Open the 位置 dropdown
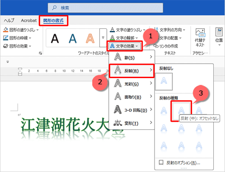This screenshot has height=172, width=225. (x=219, y=37)
